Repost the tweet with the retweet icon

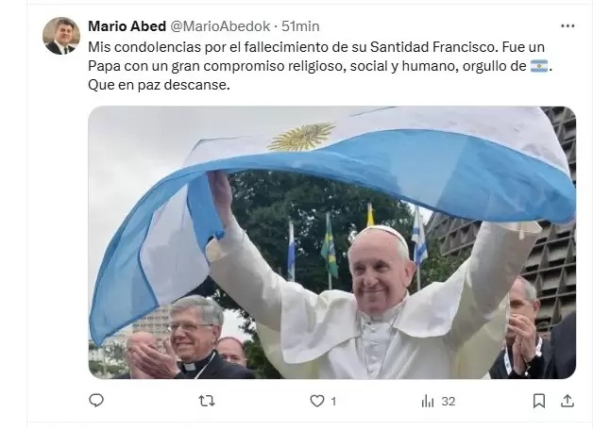coord(207,401)
